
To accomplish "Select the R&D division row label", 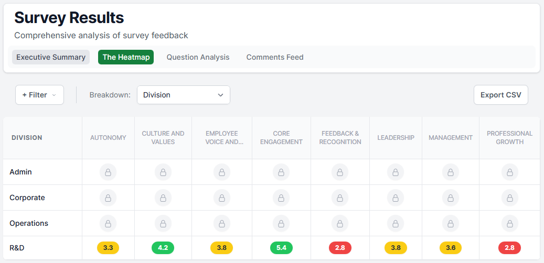I will [17, 248].
